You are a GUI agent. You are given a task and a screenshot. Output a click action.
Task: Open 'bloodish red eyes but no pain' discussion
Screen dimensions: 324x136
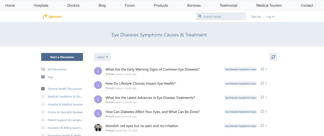point(142,126)
